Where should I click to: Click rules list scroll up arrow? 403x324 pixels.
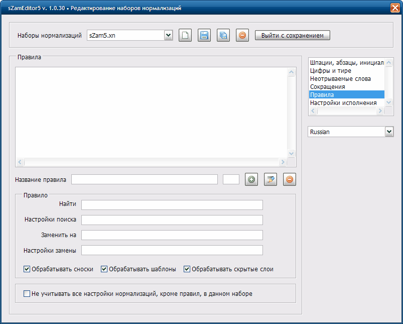[x=291, y=72]
